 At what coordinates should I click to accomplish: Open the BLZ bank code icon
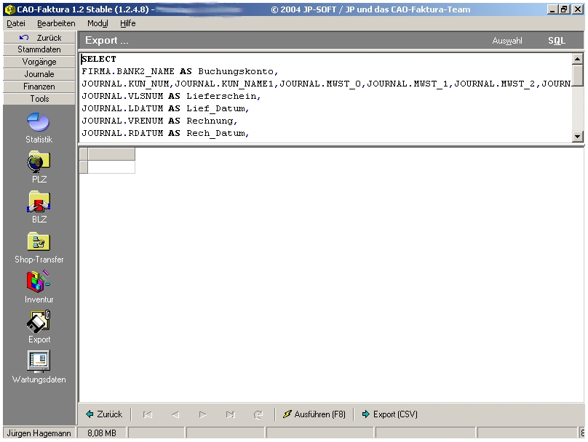[39, 202]
